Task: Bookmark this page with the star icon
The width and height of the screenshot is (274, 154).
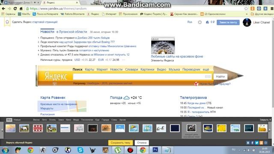Action: click(246, 9)
